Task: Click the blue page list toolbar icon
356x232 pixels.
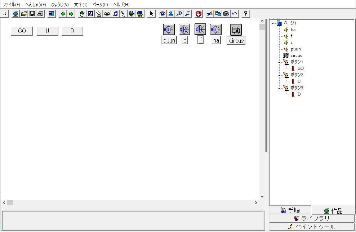Action: tap(52, 14)
